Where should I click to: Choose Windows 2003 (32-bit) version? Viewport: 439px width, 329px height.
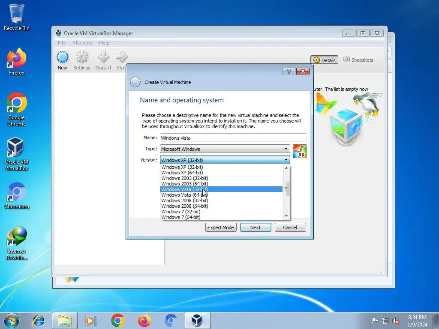[x=222, y=178]
